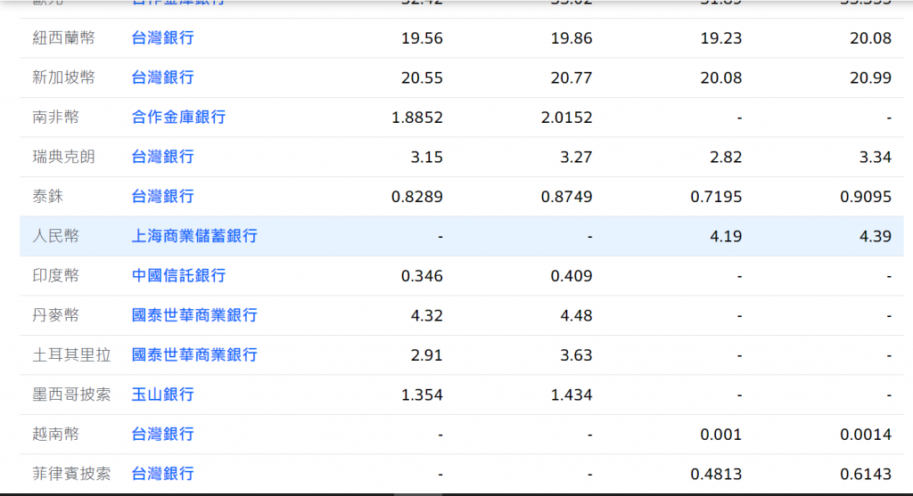The image size is (913, 496).
Task: Select the 紐西蘭幣 currency label
Action: tap(63, 37)
